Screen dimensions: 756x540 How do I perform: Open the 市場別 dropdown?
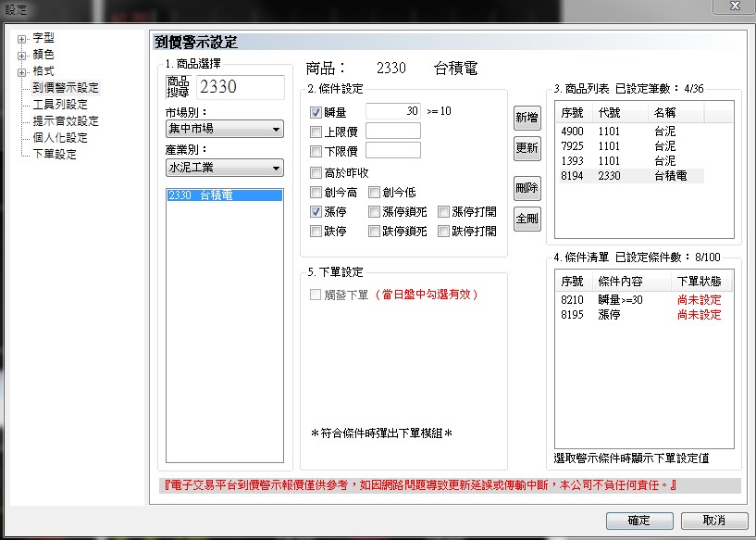[x=224, y=130]
